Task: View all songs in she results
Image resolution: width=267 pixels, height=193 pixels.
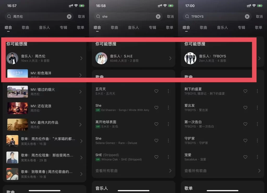Action: point(133,171)
